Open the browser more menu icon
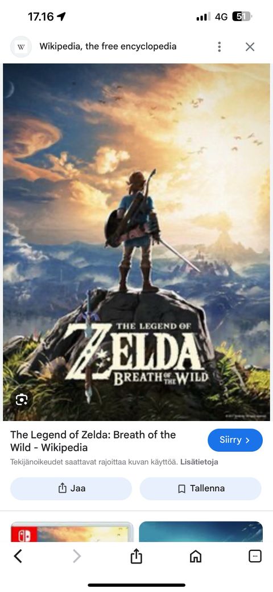The height and width of the screenshot is (592, 273). click(255, 556)
